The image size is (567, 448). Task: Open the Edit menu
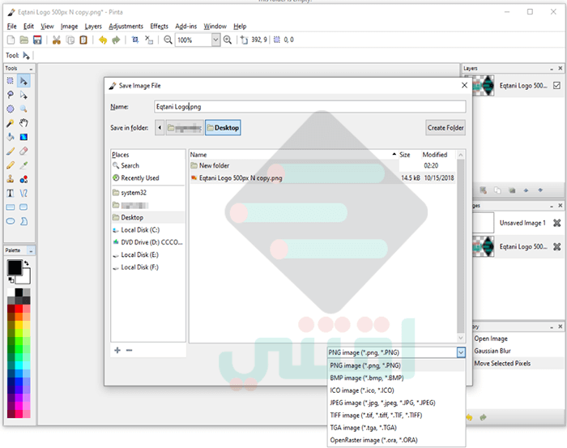click(x=28, y=27)
